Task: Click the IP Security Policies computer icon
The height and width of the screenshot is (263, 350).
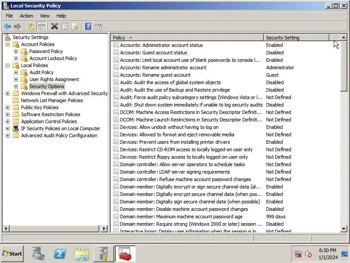Action: (16, 128)
